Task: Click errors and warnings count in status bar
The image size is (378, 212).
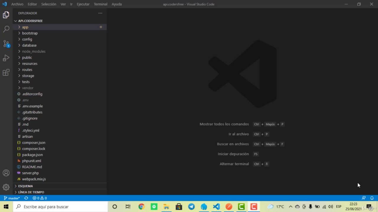Action: (40, 198)
